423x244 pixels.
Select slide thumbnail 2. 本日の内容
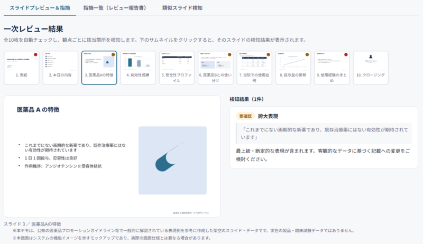(60, 68)
